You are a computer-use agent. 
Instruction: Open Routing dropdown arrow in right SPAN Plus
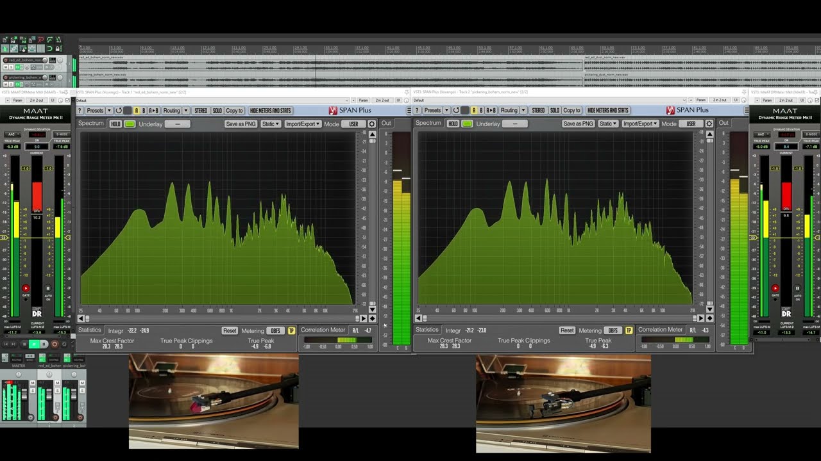coord(523,110)
